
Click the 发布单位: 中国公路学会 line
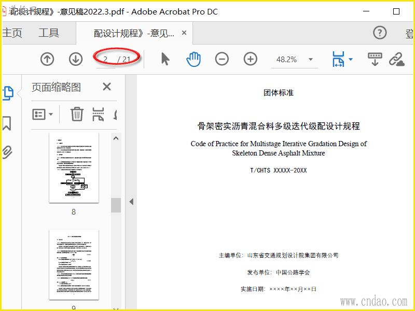pos(279,273)
